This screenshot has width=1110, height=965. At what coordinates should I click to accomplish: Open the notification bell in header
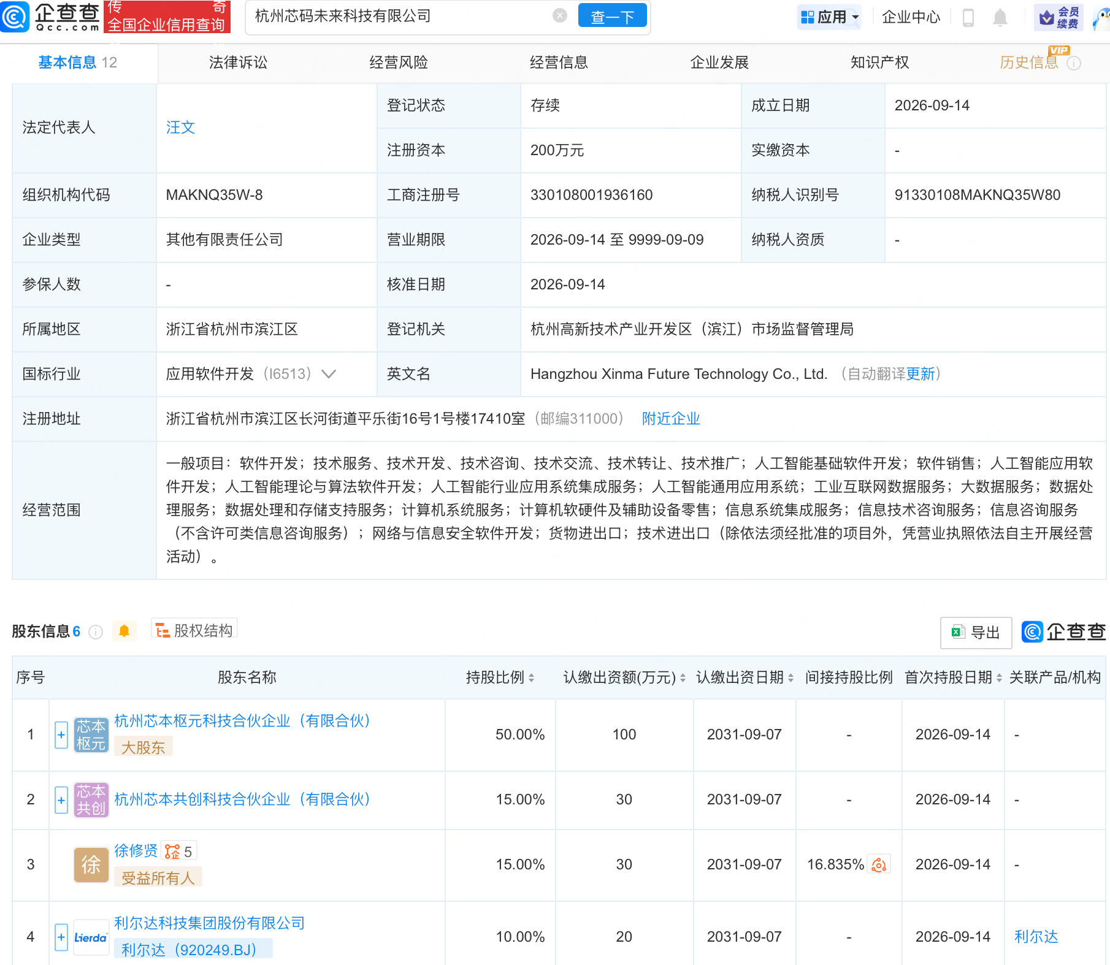[x=1000, y=17]
